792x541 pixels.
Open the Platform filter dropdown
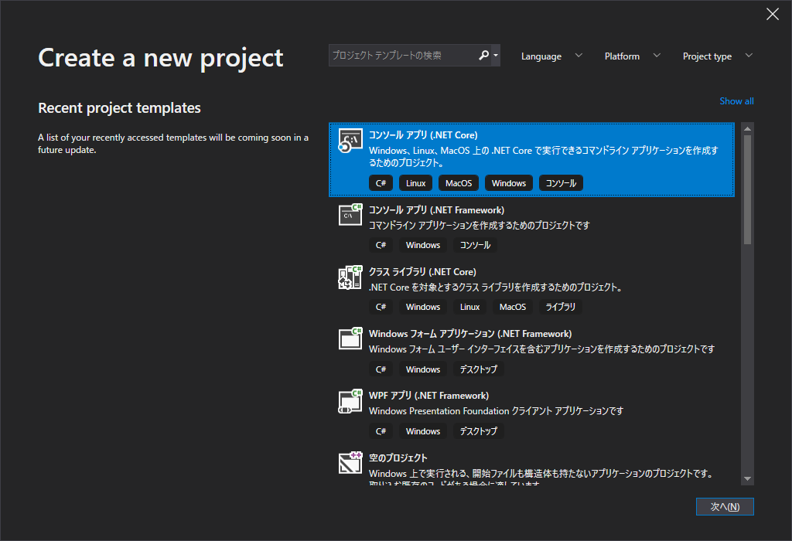[x=633, y=56]
